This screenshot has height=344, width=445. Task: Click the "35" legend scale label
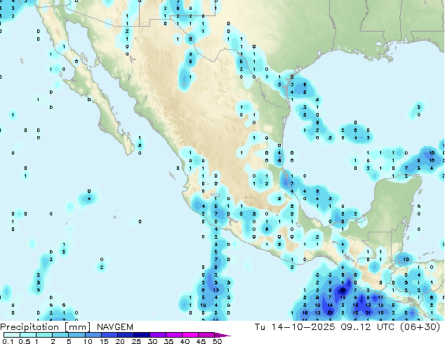pos(168,341)
